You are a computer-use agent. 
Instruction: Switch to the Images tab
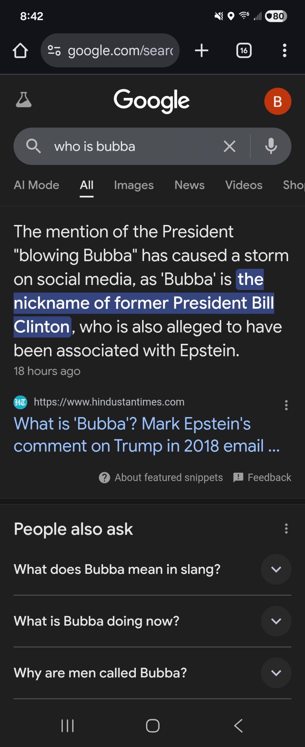click(134, 185)
